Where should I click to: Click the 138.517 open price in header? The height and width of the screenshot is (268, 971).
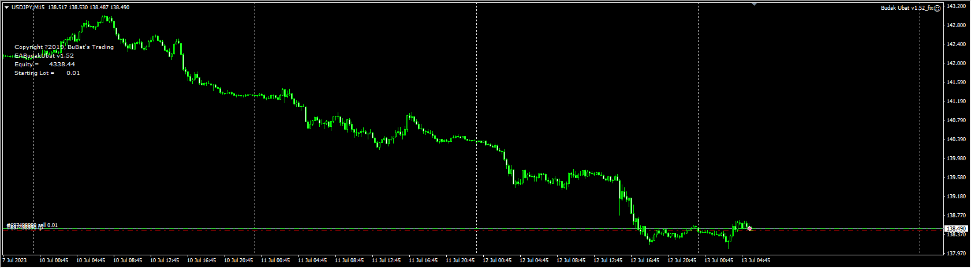point(57,7)
